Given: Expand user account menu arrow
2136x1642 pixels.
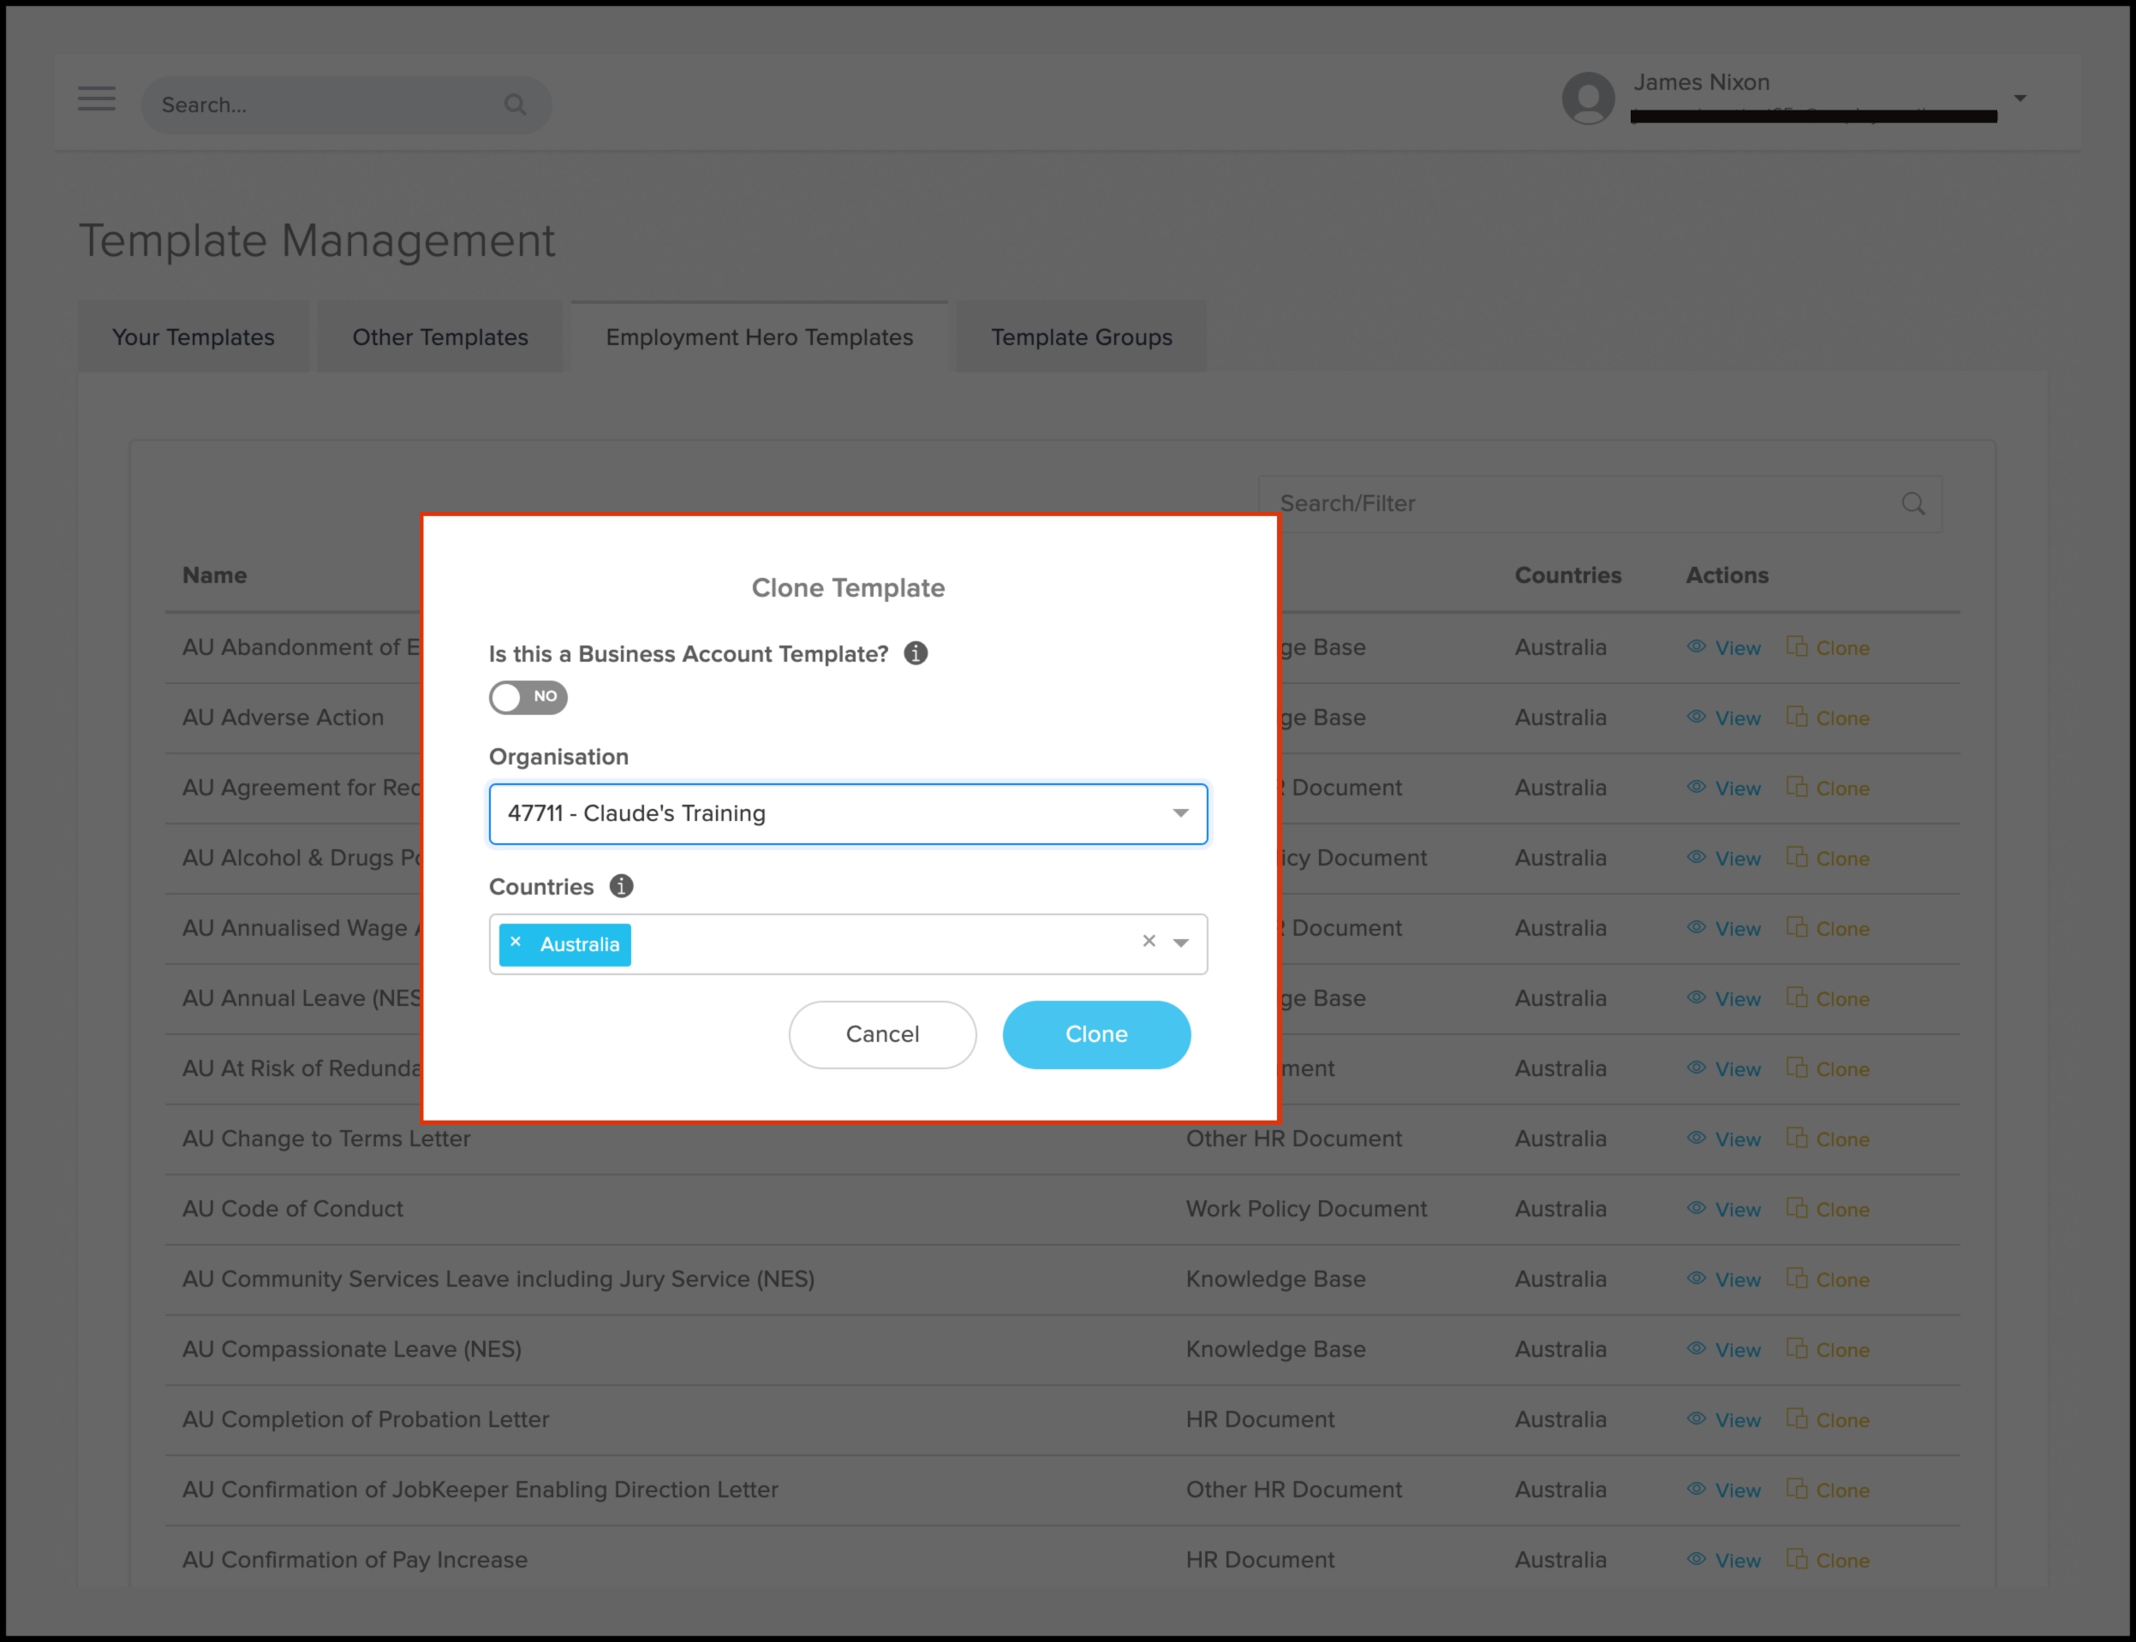Looking at the screenshot, I should [2020, 98].
